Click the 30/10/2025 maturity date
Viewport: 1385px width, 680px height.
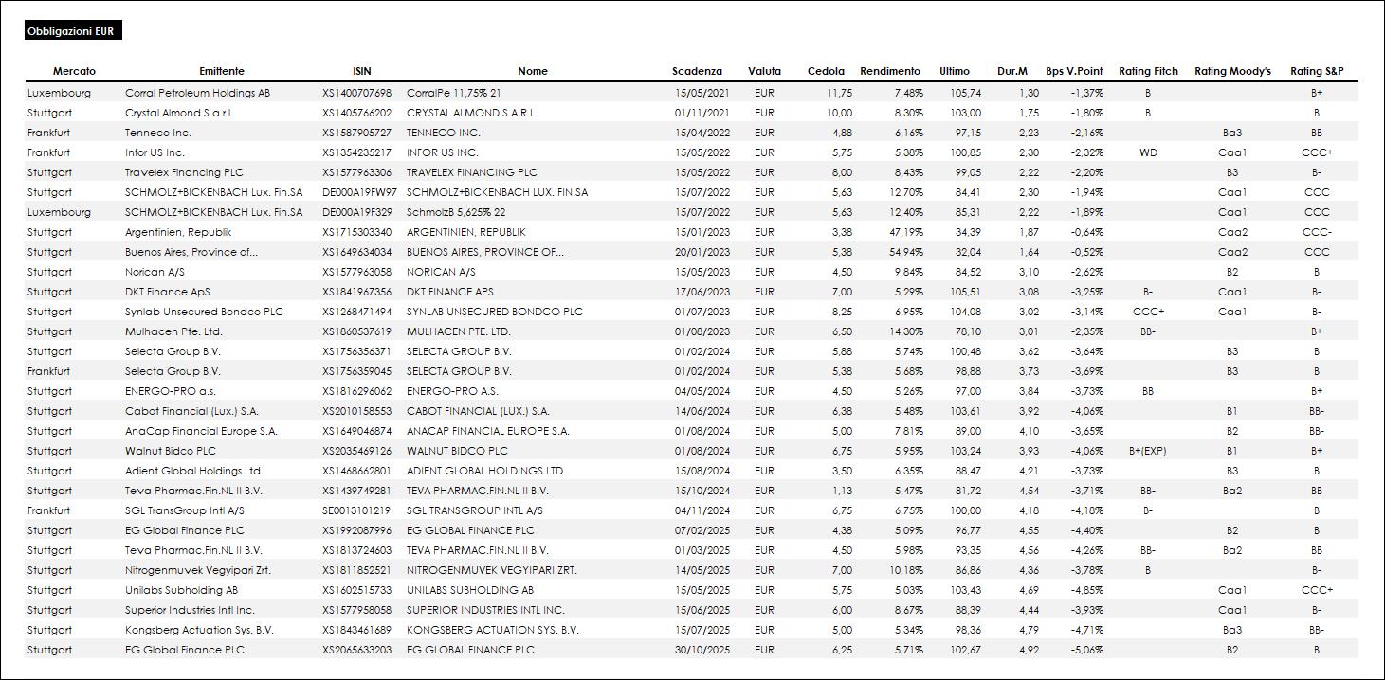[x=702, y=651]
